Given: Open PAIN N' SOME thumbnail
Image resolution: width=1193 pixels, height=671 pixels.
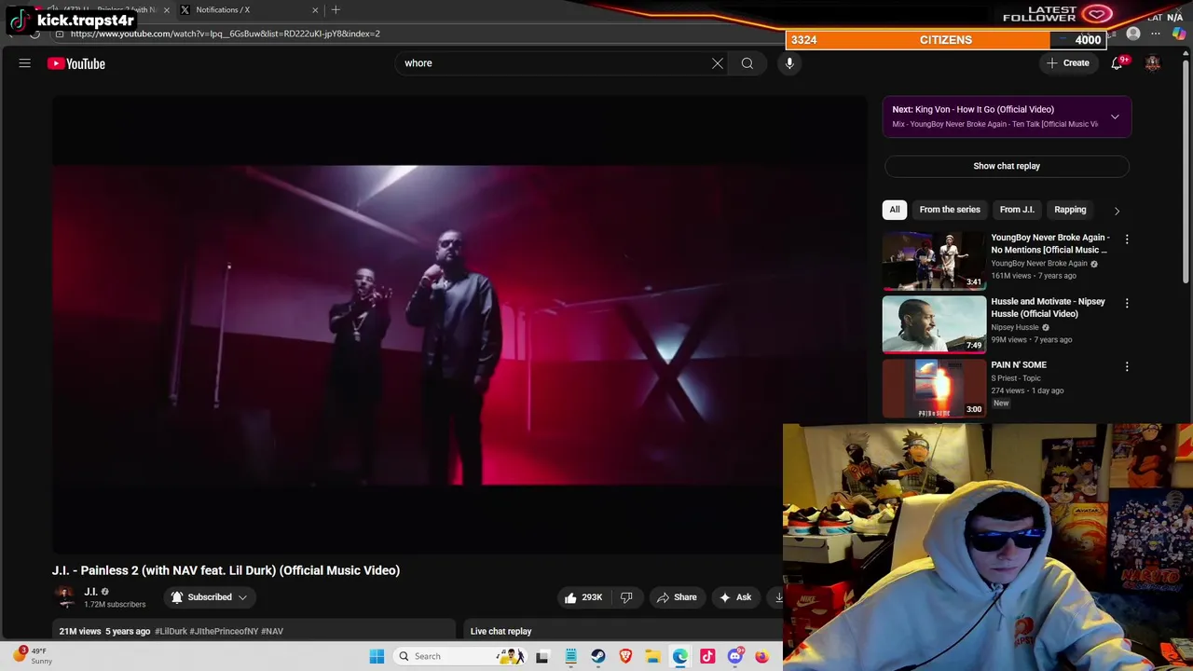Looking at the screenshot, I should 934,389.
